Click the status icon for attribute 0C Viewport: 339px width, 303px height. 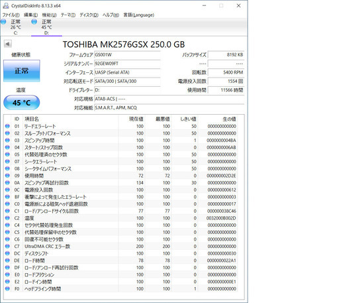(7, 190)
